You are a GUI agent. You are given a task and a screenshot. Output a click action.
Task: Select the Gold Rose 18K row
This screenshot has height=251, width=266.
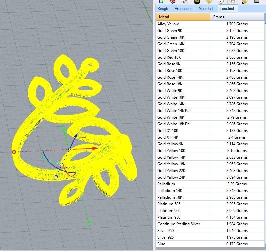pyautogui.click(x=210, y=84)
